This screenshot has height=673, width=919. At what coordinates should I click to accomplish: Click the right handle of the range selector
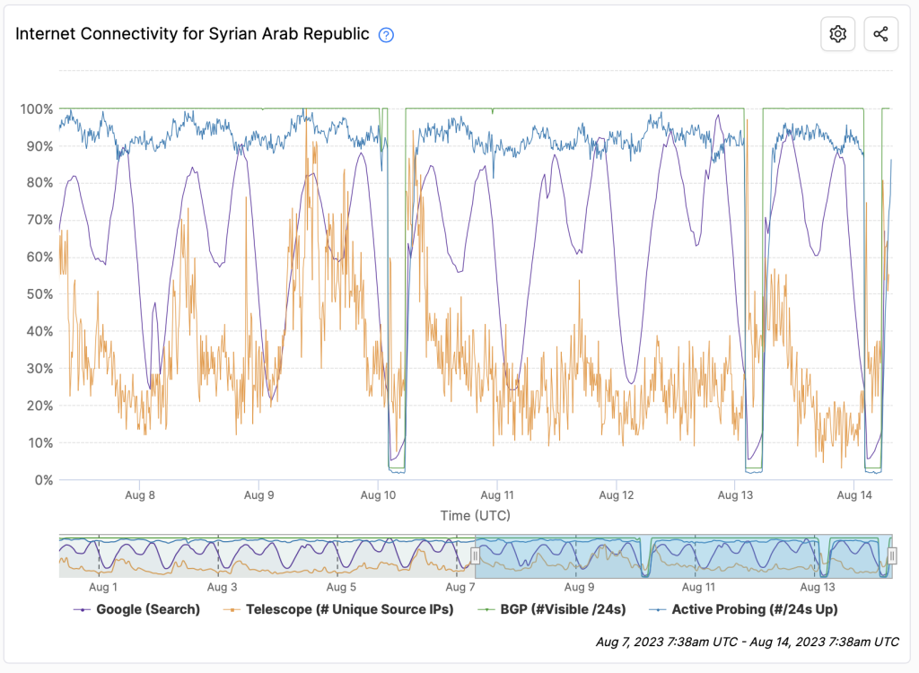point(891,556)
